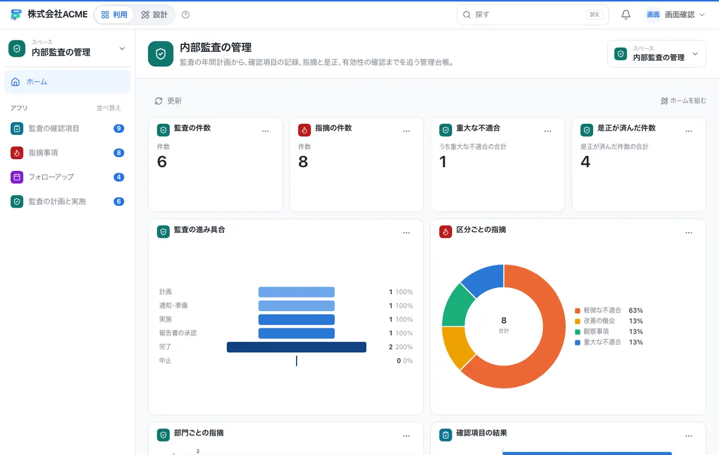Click the orange 軽微な不適合 legend swatch
719x455 pixels.
[x=577, y=310]
